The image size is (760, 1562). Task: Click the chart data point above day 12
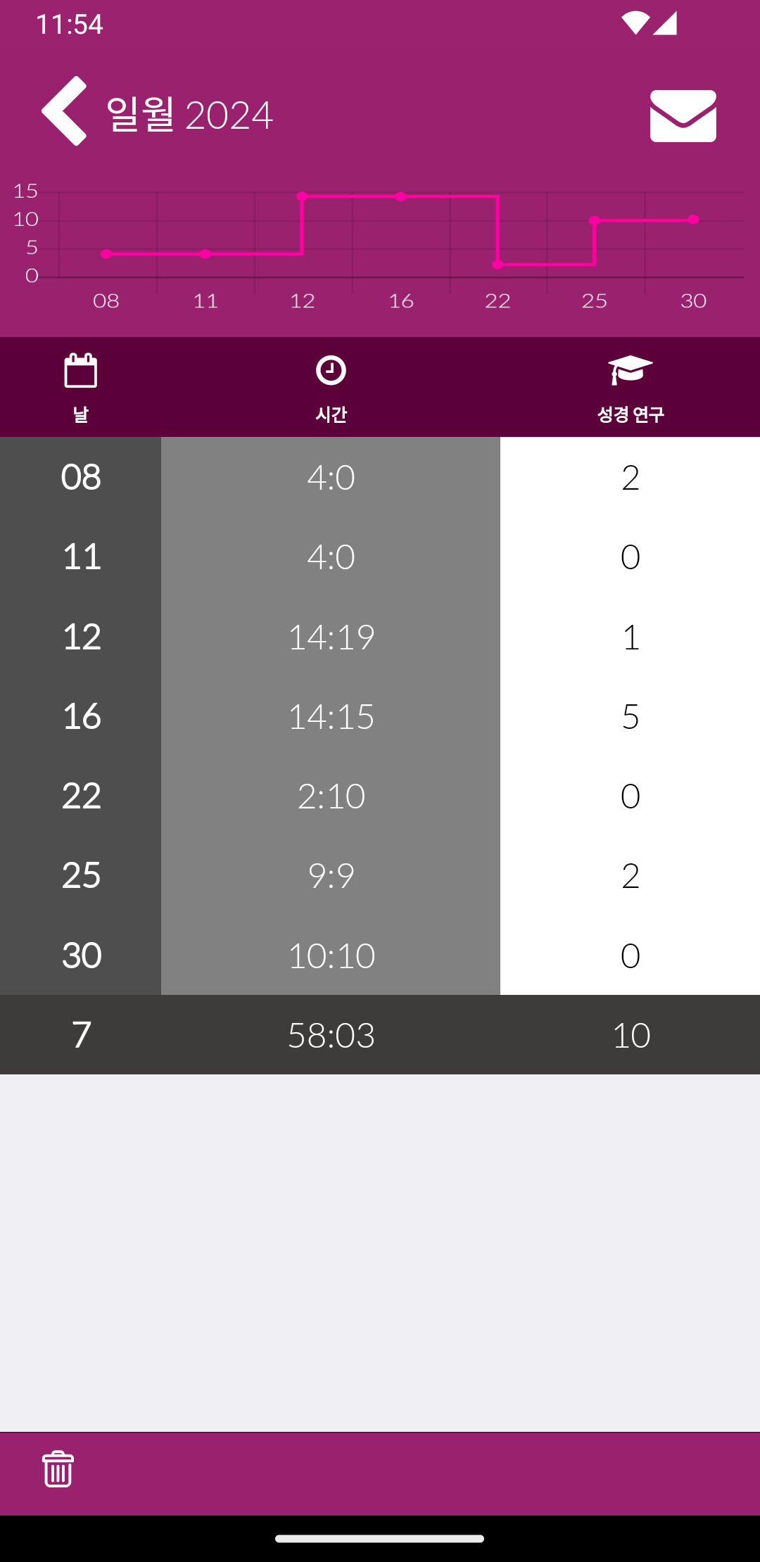point(302,196)
